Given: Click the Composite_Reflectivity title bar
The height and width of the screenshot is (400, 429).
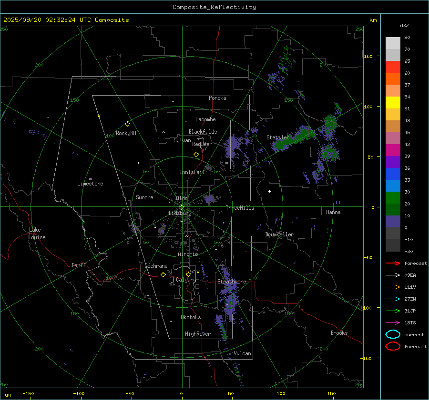Looking at the screenshot, I should (x=214, y=7).
